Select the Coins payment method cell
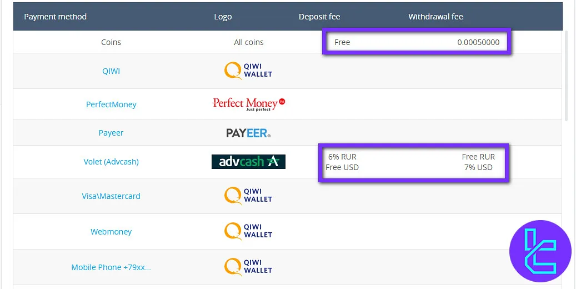This screenshot has width=576, height=289. pos(111,42)
